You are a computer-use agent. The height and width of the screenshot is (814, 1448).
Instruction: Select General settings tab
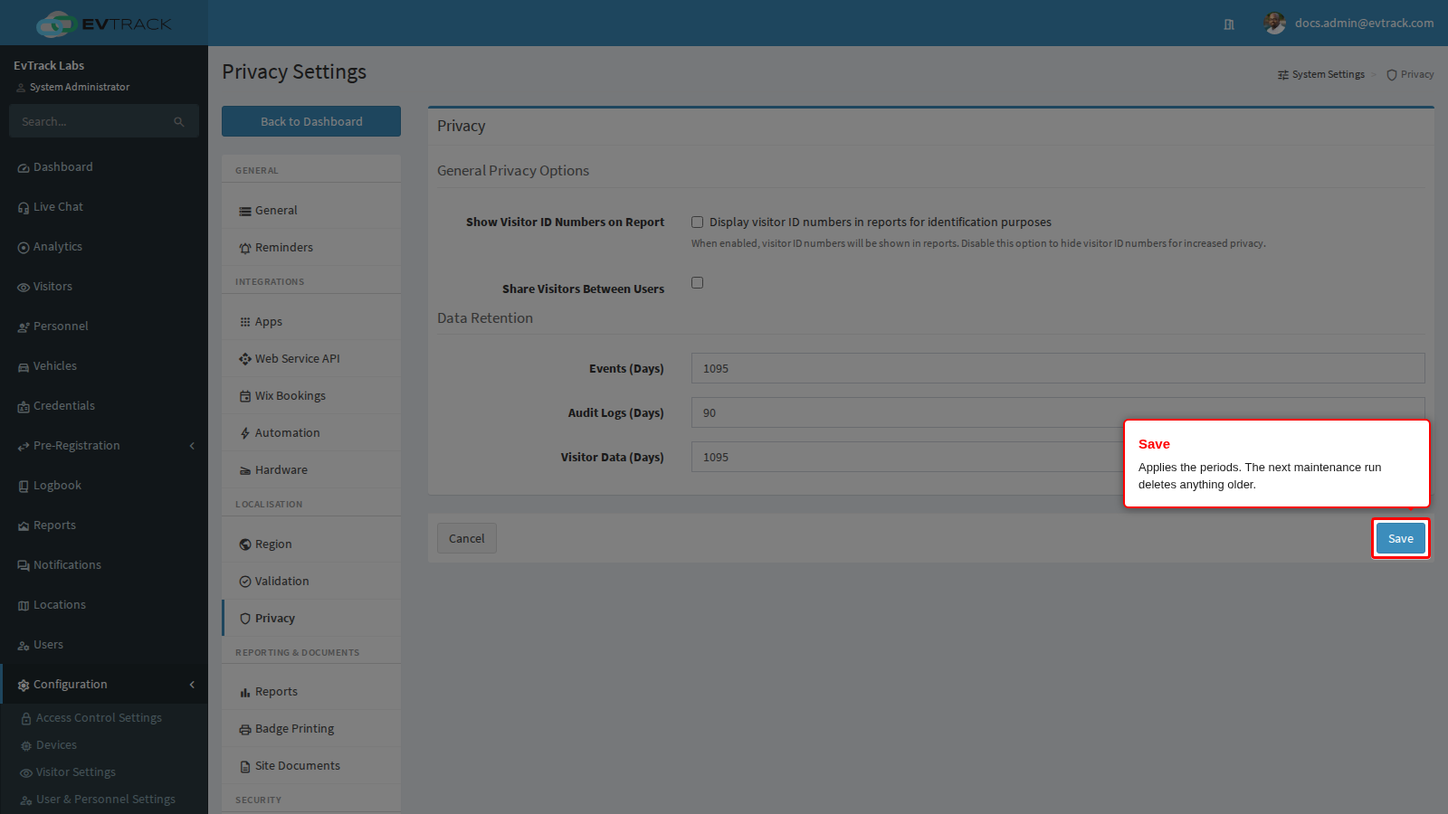311,211
